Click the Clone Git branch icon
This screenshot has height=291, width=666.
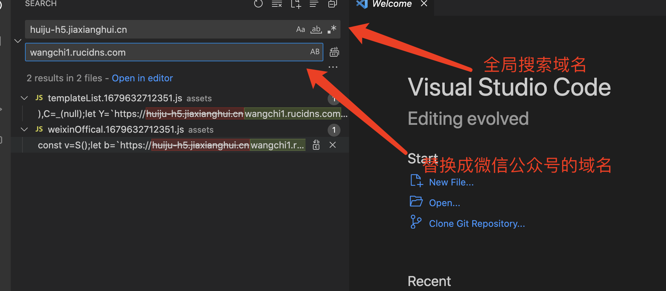point(416,222)
